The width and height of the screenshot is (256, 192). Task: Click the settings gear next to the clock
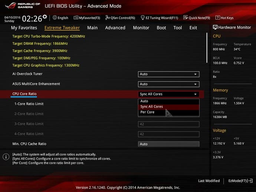pyautogui.click(x=45, y=17)
